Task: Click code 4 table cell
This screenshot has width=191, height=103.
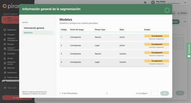Action: 61,62
